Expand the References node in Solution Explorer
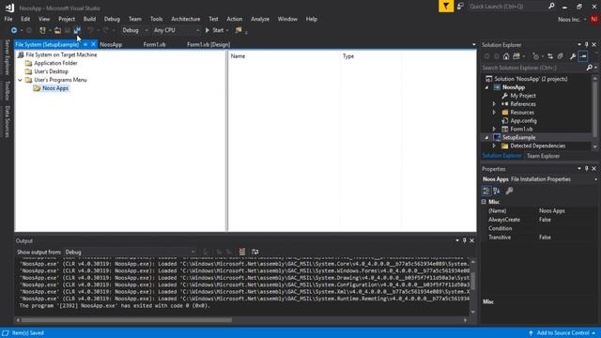The image size is (601, 338). tap(494, 104)
